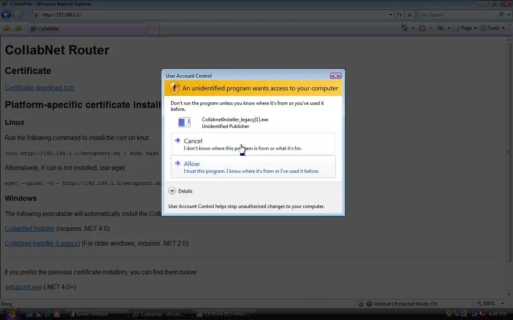Open the zoom level dropdown arrow
513x320 pixels.
[x=502, y=304]
